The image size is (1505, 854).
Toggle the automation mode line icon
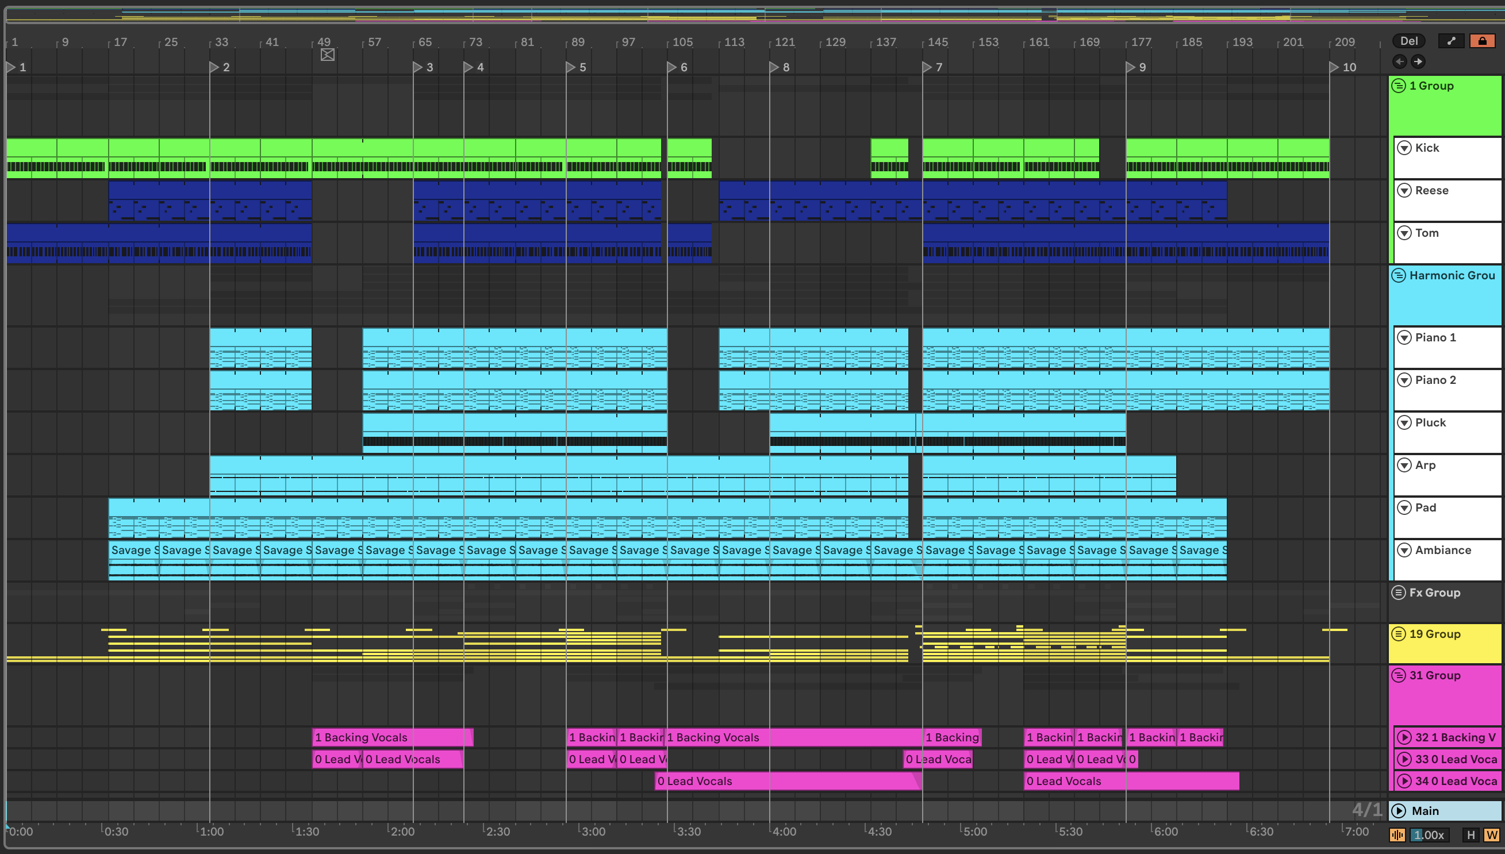point(1451,41)
